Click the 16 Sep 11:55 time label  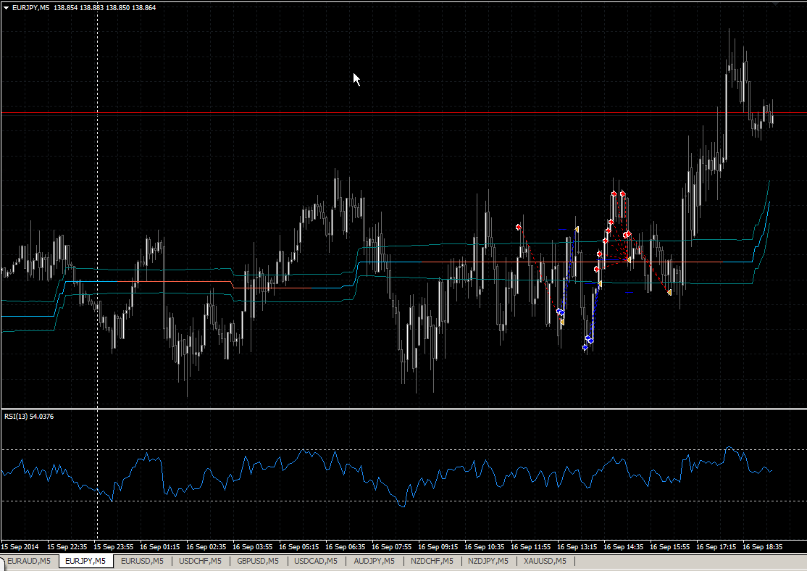[x=530, y=547]
